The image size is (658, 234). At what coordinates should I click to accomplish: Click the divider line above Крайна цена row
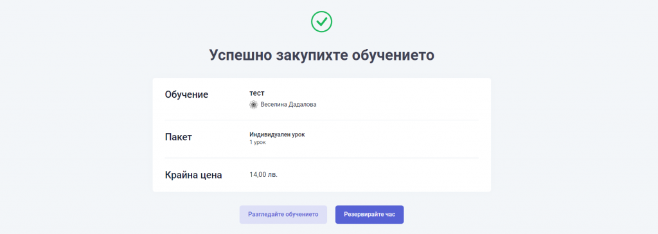point(321,158)
